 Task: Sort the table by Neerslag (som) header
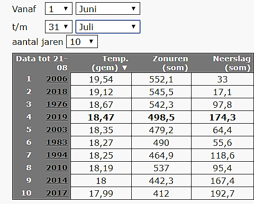tap(232, 63)
